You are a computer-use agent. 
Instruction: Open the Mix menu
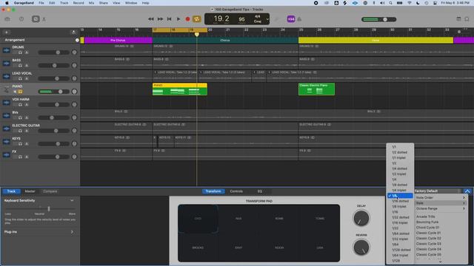[x=91, y=3]
